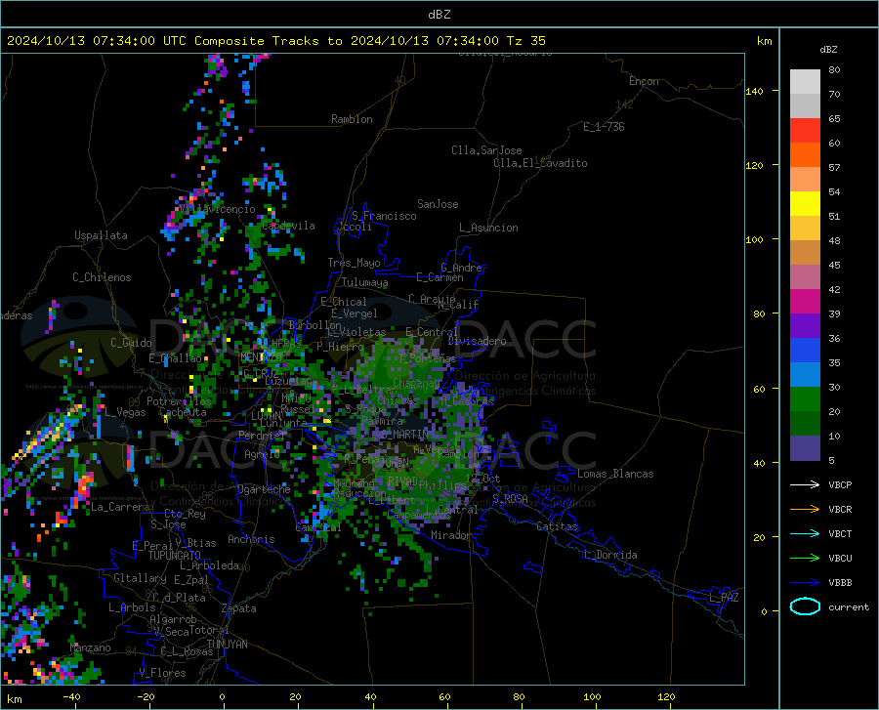879x710 pixels.
Task: Click the Clla.SanJose map label
Action: tap(486, 150)
